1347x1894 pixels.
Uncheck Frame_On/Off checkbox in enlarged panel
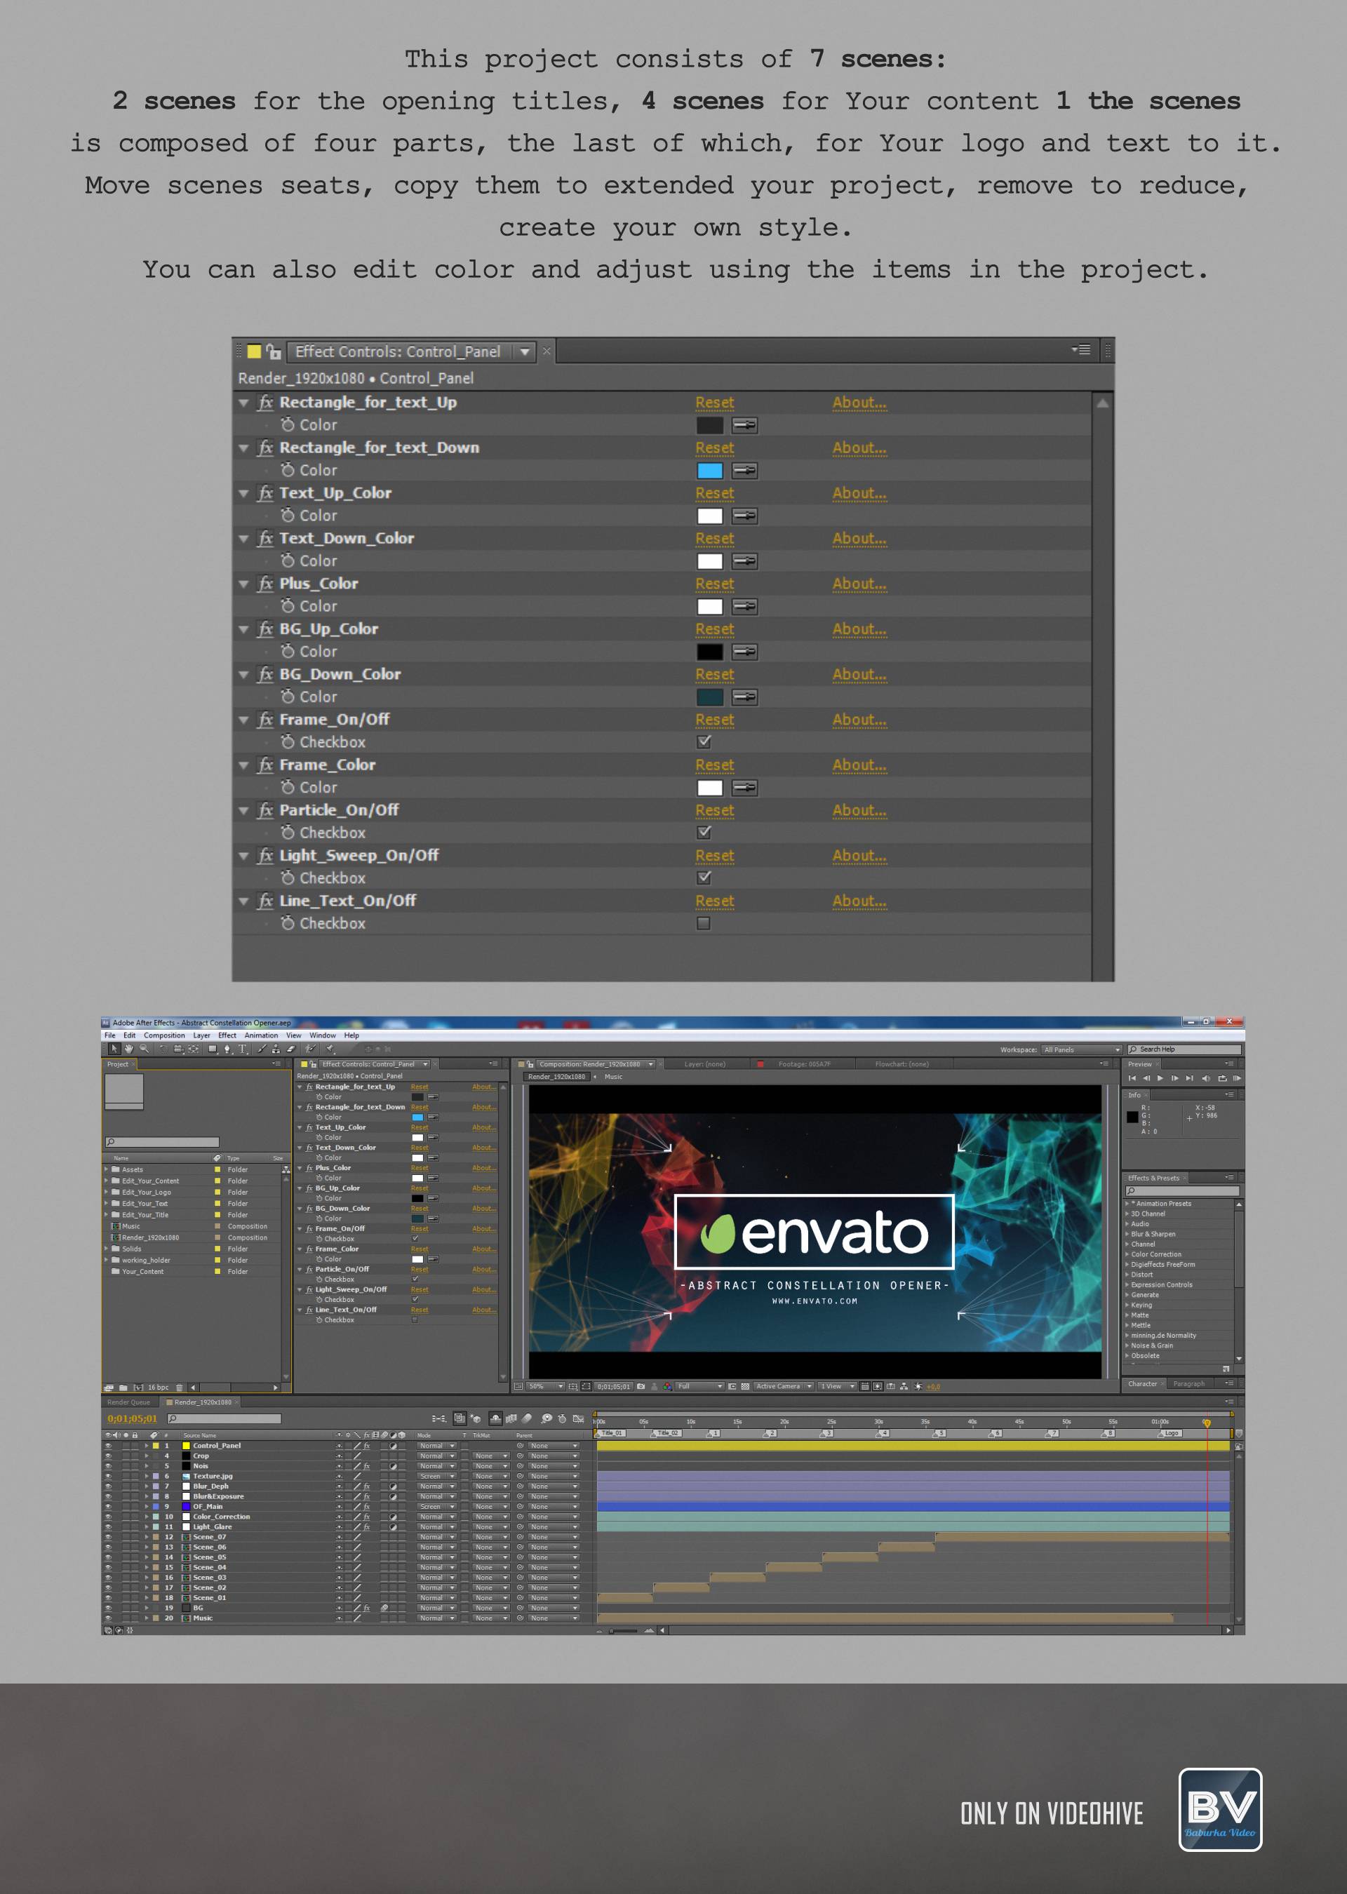click(x=704, y=742)
